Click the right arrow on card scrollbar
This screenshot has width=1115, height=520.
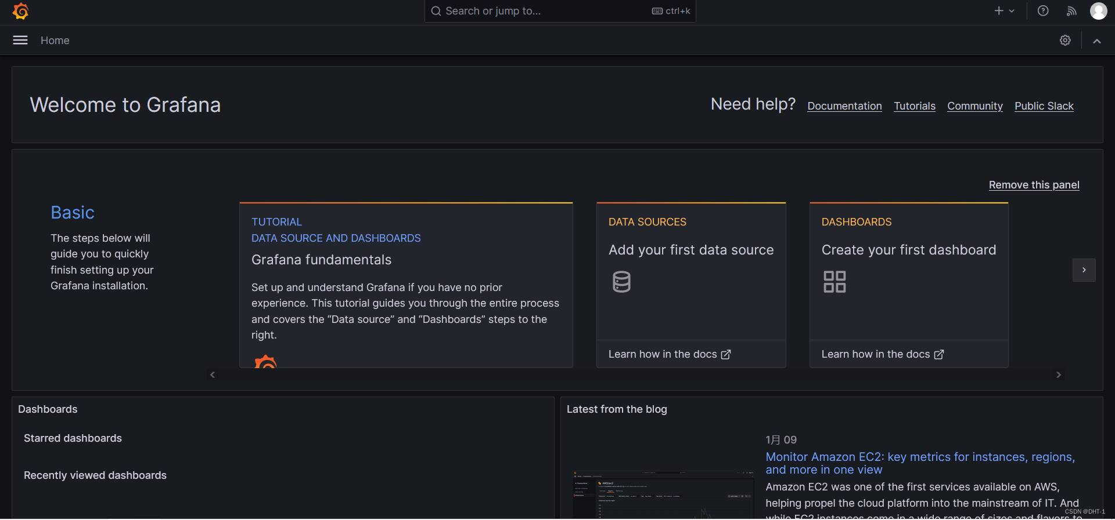click(1059, 375)
